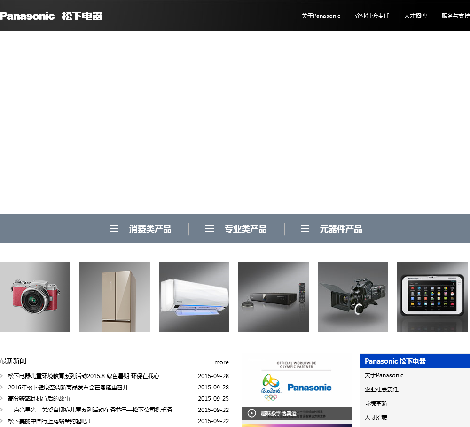470x427 pixels.
Task: Click the Rio 2016 Olympic logo
Action: [271, 387]
